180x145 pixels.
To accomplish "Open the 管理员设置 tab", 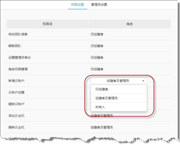I will (x=99, y=5).
